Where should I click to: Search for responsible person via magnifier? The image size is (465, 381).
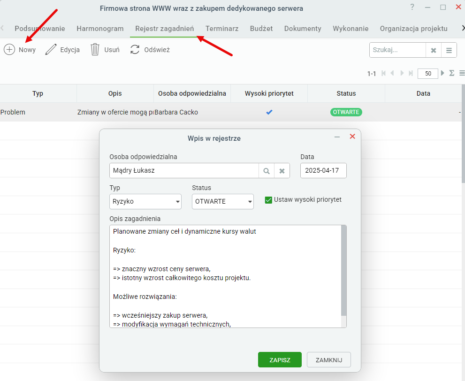pyautogui.click(x=267, y=171)
